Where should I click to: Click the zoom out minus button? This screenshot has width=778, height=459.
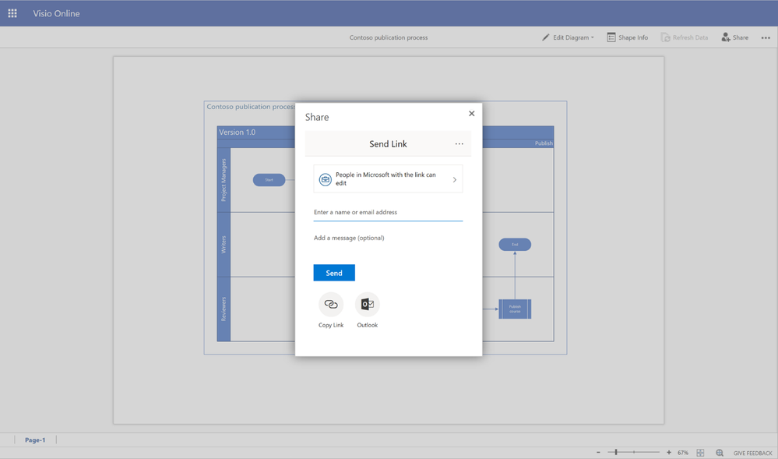[x=598, y=453]
